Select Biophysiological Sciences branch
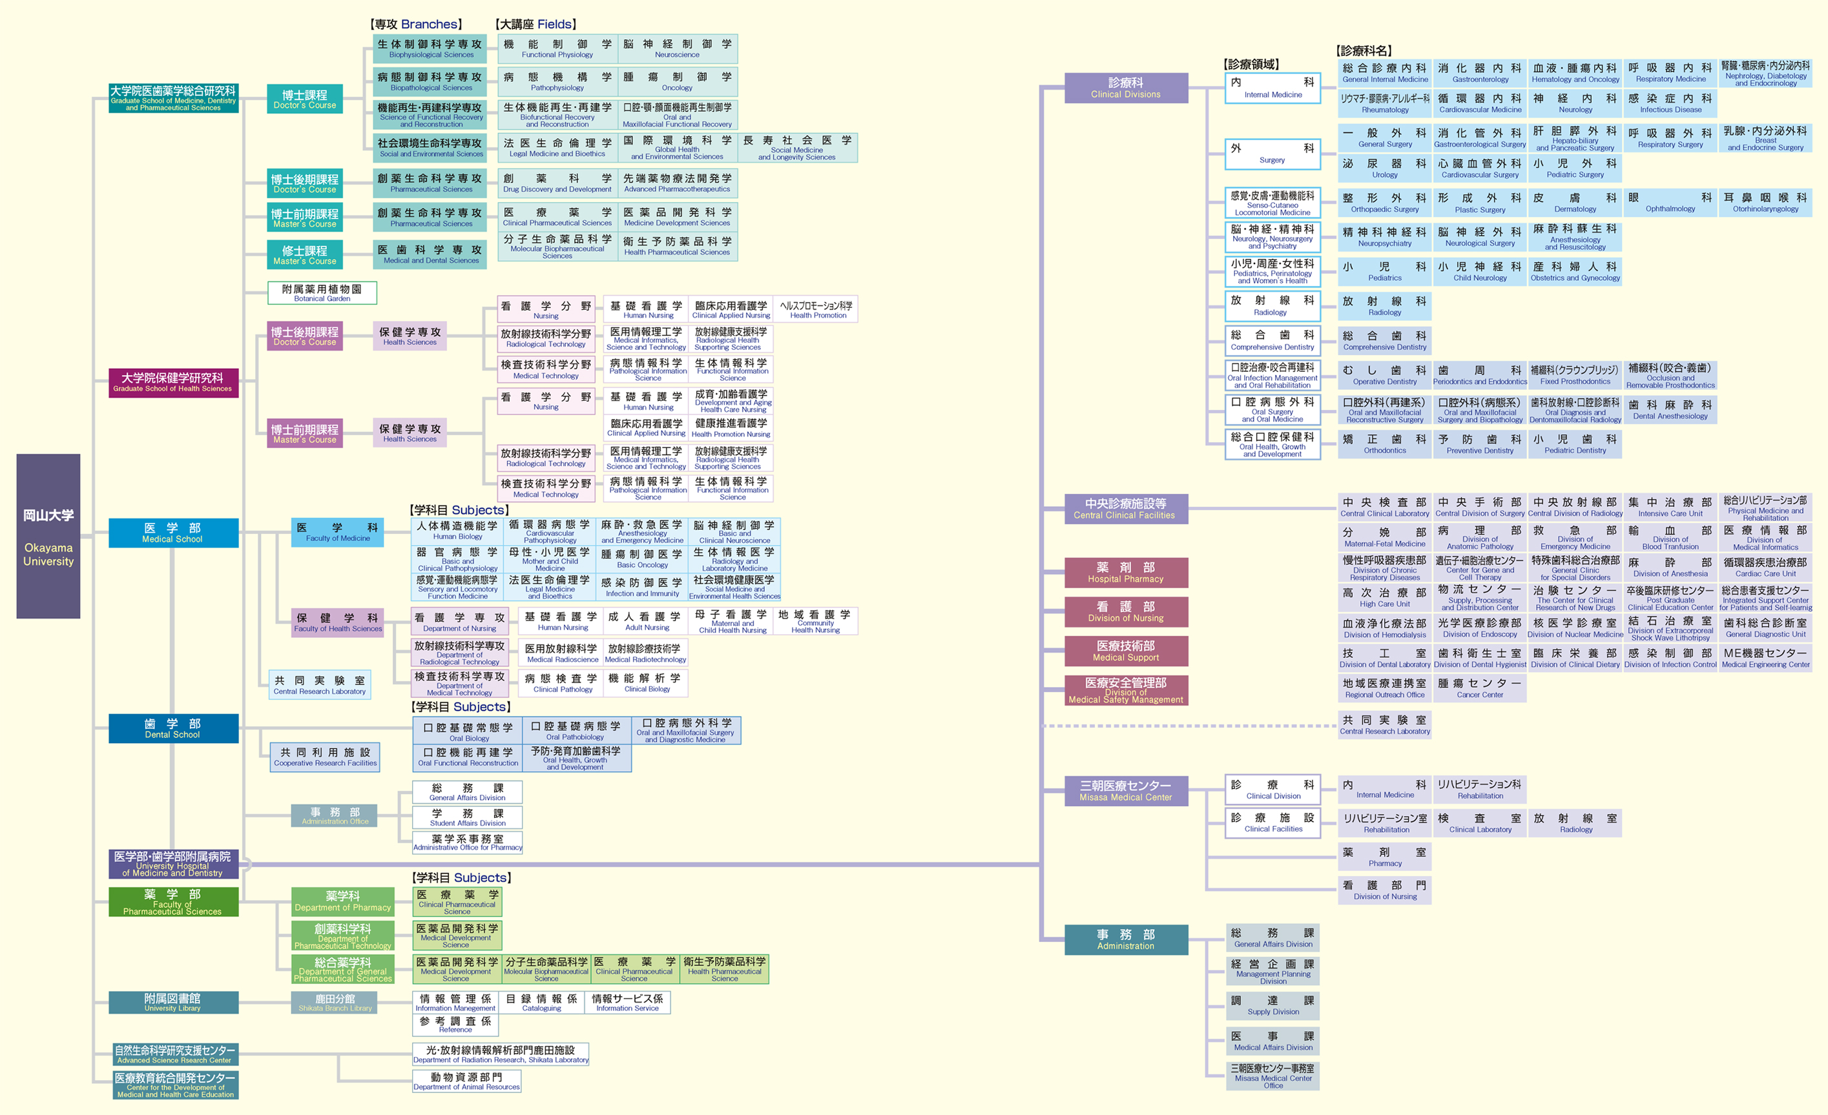Screen dimensions: 1828x1115 point(430,49)
